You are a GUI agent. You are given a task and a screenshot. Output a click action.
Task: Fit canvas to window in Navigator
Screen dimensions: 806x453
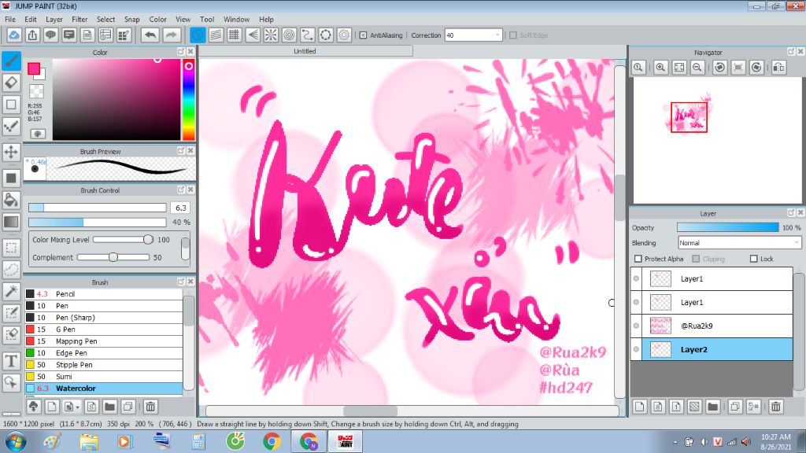coord(679,68)
